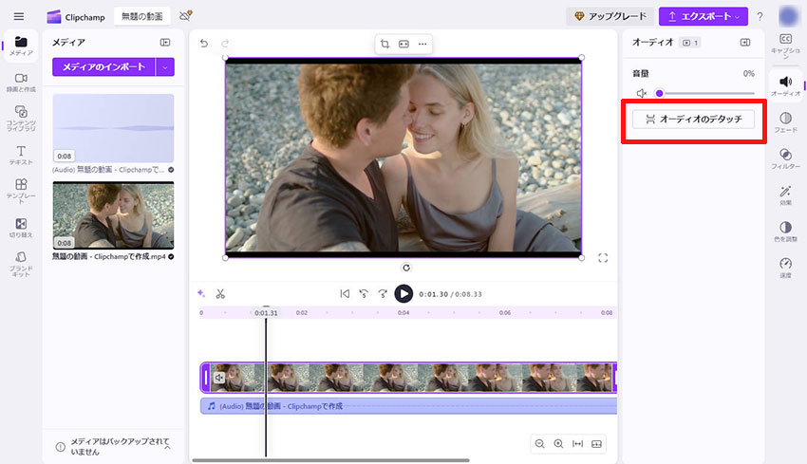Screen dimensions: 807x464
Task: Click the cloud sync status icon
Action: [x=185, y=16]
